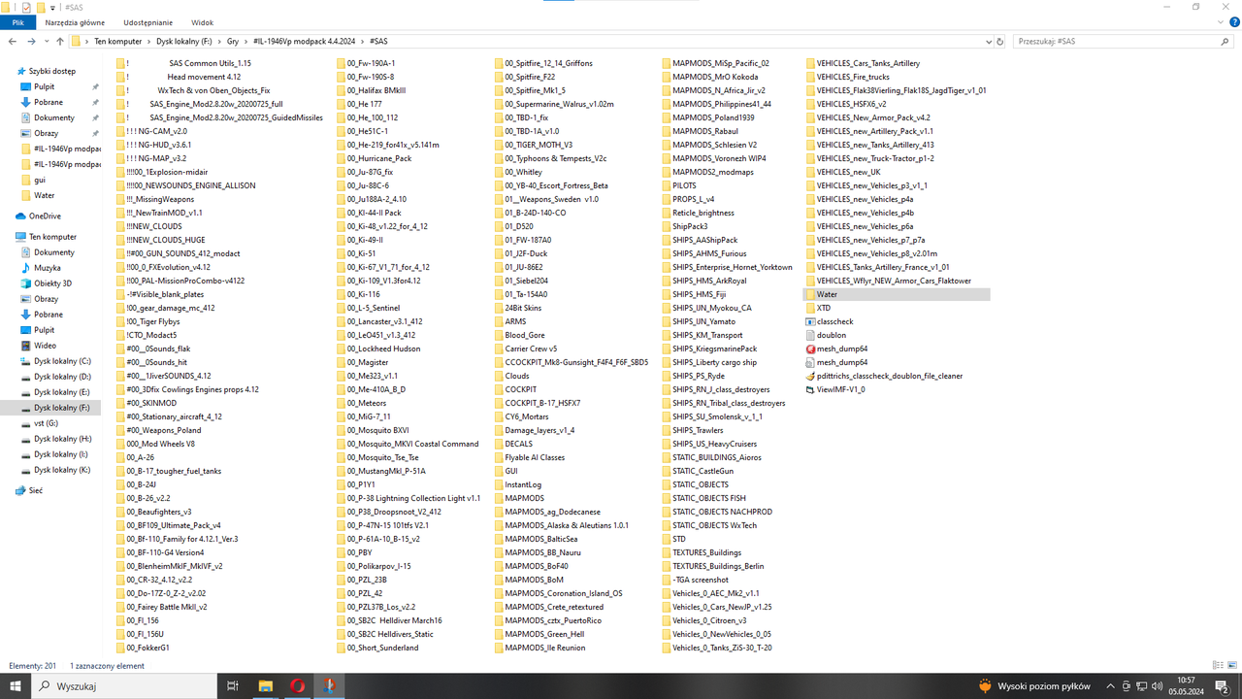Click the Wyszukaj taskbar search box
Viewport: 1242px width, 699px height.
coord(123,685)
